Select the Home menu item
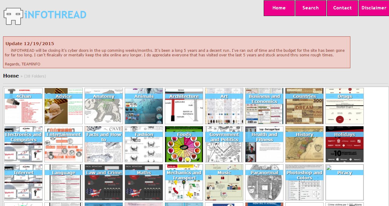 point(279,8)
